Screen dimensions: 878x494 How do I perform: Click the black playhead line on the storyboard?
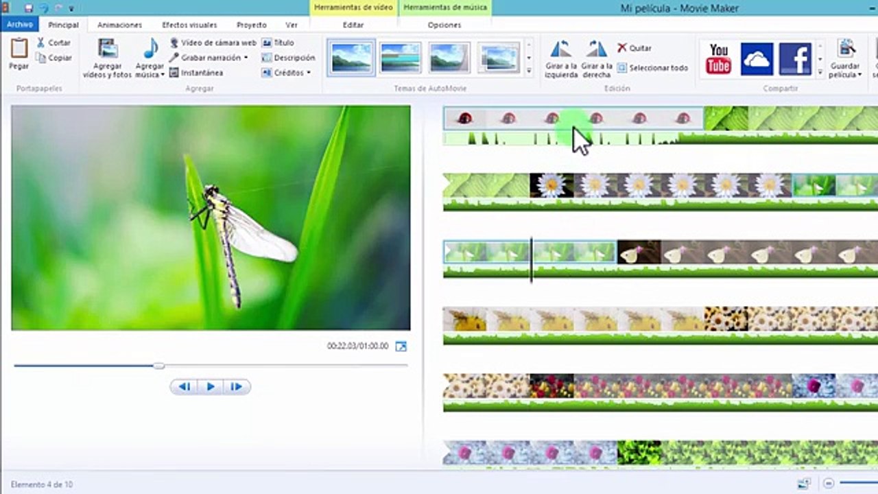point(531,260)
